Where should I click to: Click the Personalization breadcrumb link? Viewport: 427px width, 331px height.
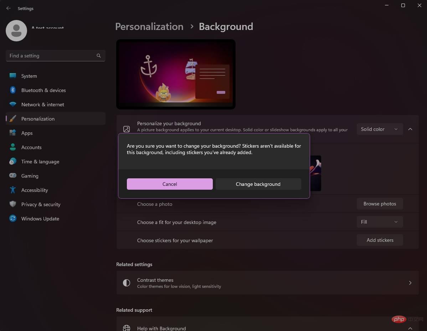click(x=149, y=27)
